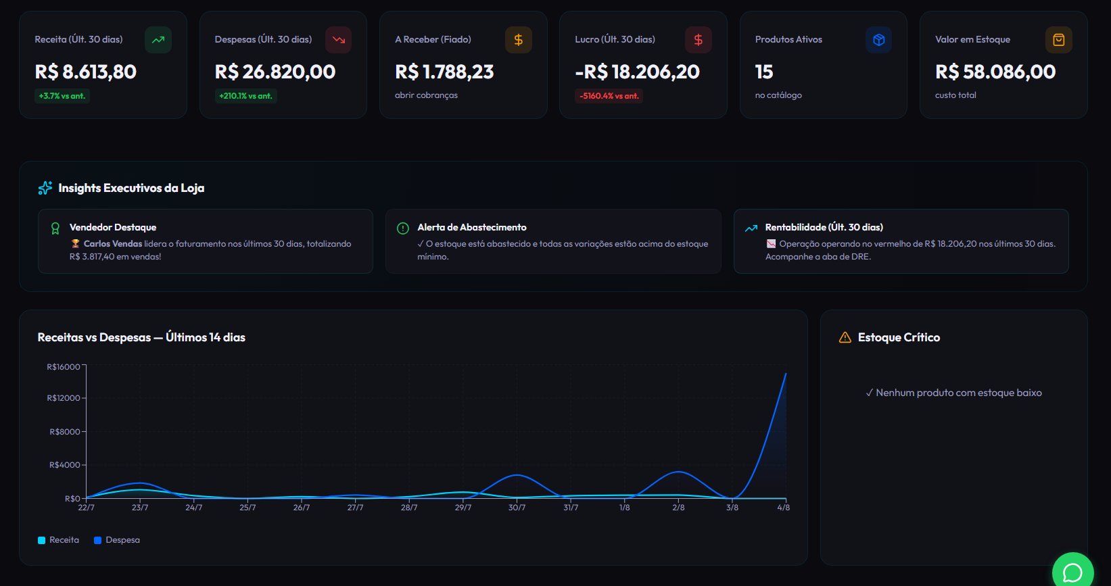Click the Valor em Estoque card label
1111x586 pixels.
point(972,40)
